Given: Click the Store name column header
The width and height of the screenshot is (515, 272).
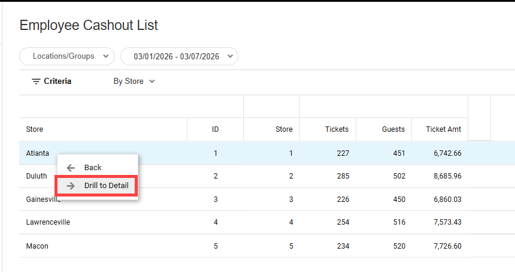Looking at the screenshot, I should coord(35,129).
